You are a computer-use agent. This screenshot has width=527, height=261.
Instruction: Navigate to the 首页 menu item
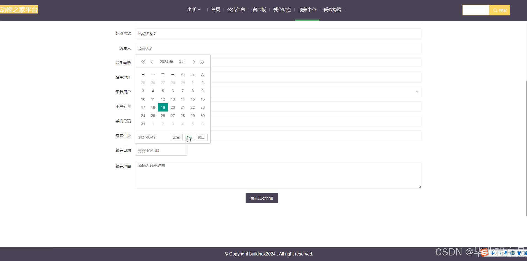215,9
